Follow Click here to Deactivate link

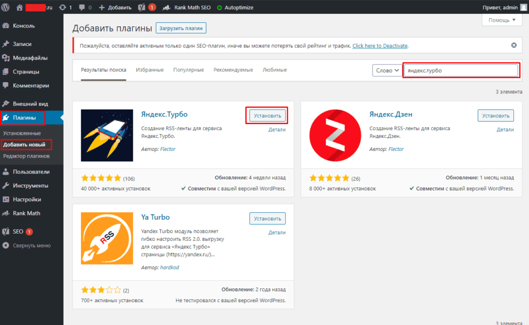(380, 45)
